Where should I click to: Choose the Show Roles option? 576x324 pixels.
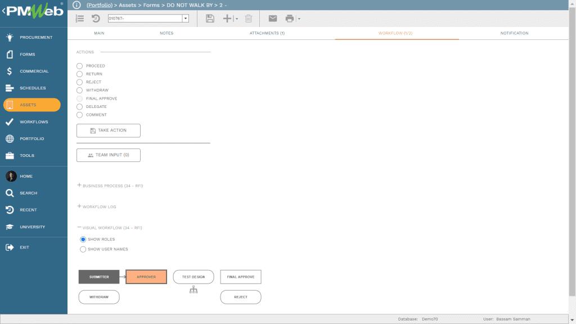83,240
